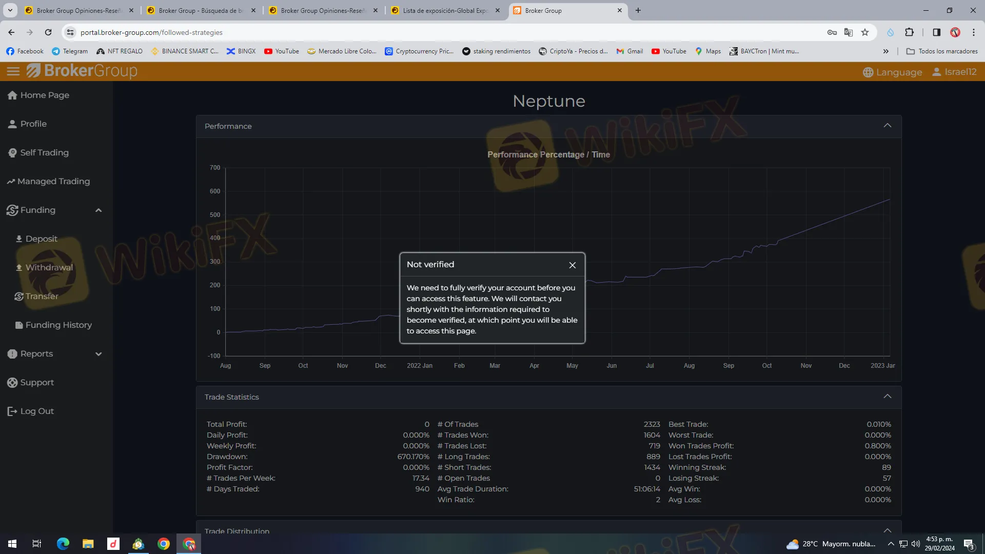Image resolution: width=985 pixels, height=554 pixels.
Task: Show hidden system tray icons
Action: tap(891, 544)
